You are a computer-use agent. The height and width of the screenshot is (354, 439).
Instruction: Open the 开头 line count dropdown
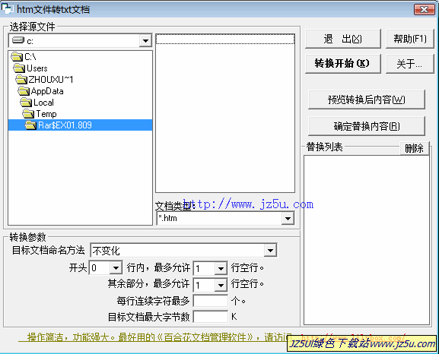pyautogui.click(x=116, y=268)
